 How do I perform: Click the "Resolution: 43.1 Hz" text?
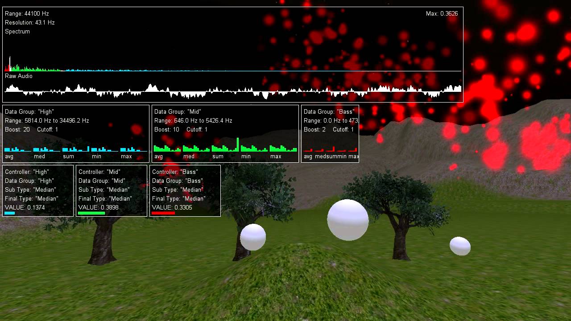(30, 23)
